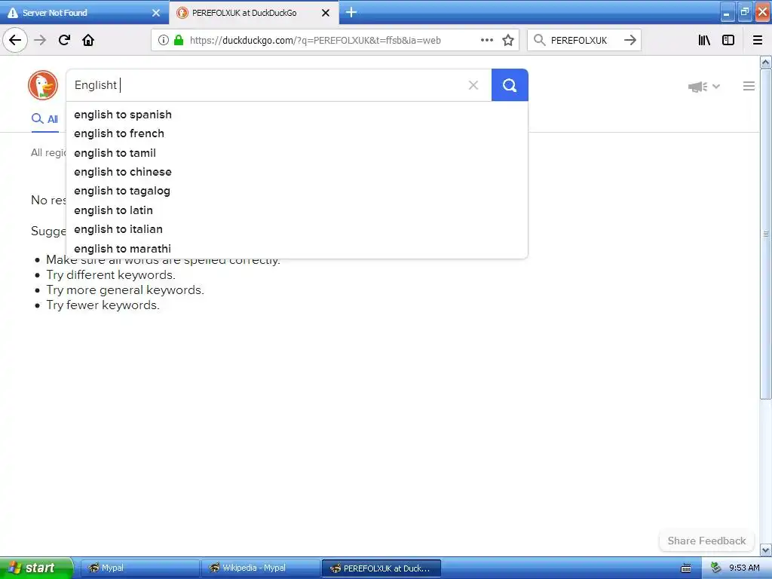
Task: Click the DuckDuckGo duck logo
Action: 43,85
